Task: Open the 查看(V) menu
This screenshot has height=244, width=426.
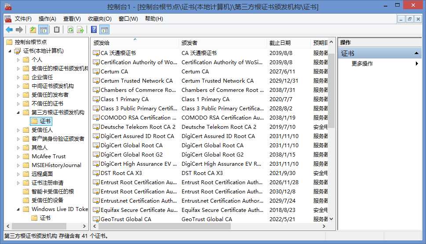Action: click(x=72, y=19)
